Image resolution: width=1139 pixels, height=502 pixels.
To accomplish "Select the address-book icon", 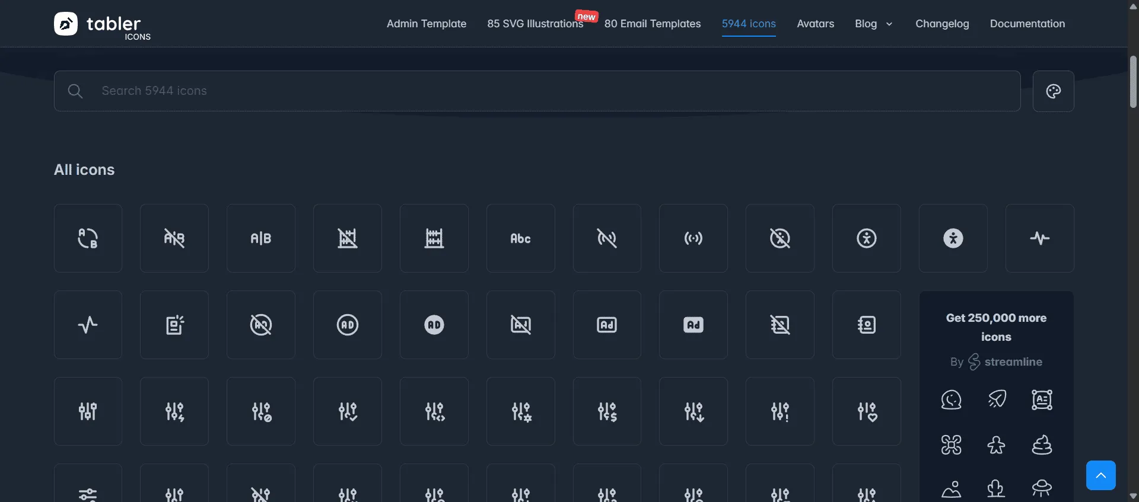I will click(x=867, y=325).
